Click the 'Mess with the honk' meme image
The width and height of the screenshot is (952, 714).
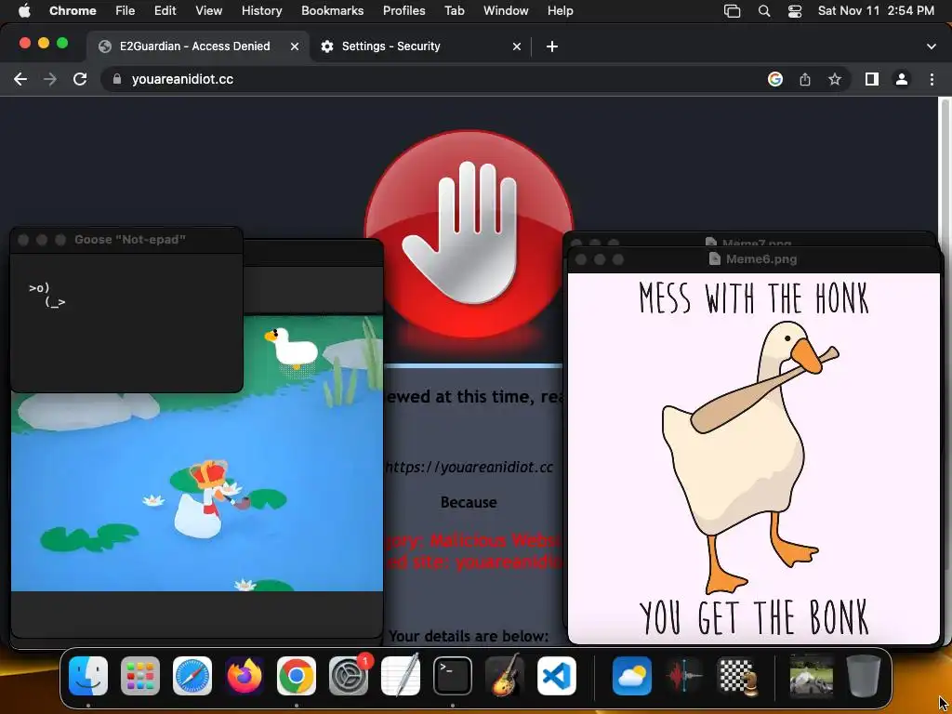[753, 458]
